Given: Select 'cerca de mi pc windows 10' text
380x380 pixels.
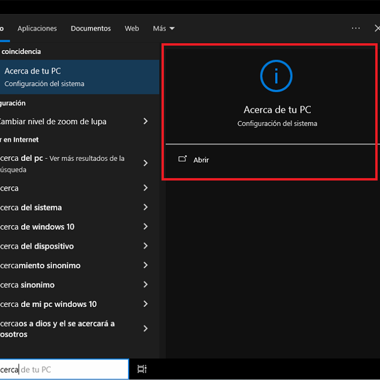Looking at the screenshot, I should coord(48,304).
